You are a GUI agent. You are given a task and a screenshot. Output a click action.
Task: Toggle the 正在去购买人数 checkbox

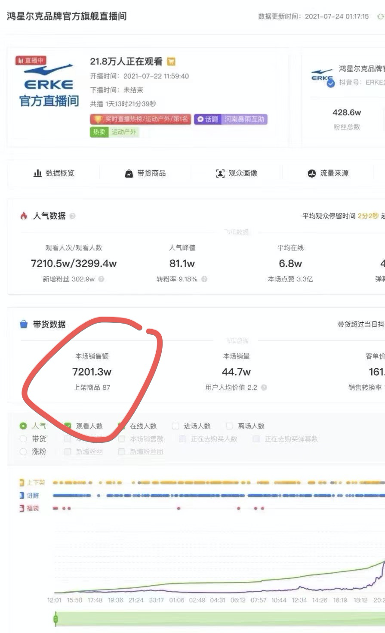point(182,439)
